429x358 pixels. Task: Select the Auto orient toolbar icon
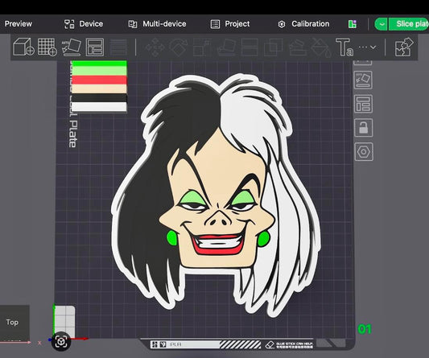click(x=71, y=47)
